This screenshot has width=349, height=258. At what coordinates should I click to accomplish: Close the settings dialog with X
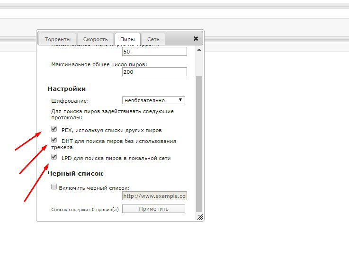pyautogui.click(x=196, y=39)
